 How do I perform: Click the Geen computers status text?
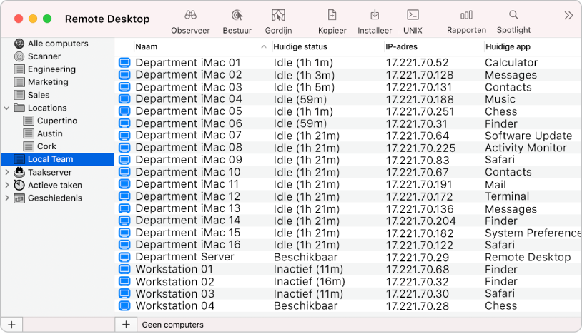coord(172,325)
